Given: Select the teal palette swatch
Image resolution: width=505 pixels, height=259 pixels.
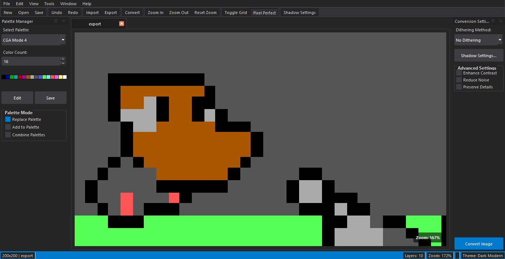Looking at the screenshot, I should coord(16,77).
